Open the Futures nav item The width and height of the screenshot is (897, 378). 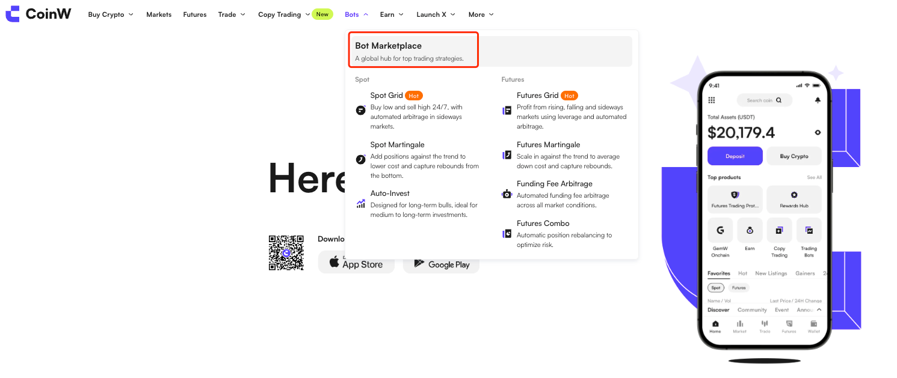point(195,14)
